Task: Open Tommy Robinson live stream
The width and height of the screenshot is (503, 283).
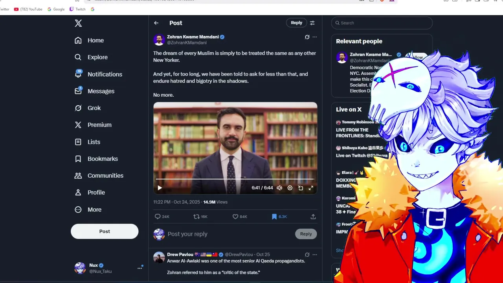Action: coord(358,129)
